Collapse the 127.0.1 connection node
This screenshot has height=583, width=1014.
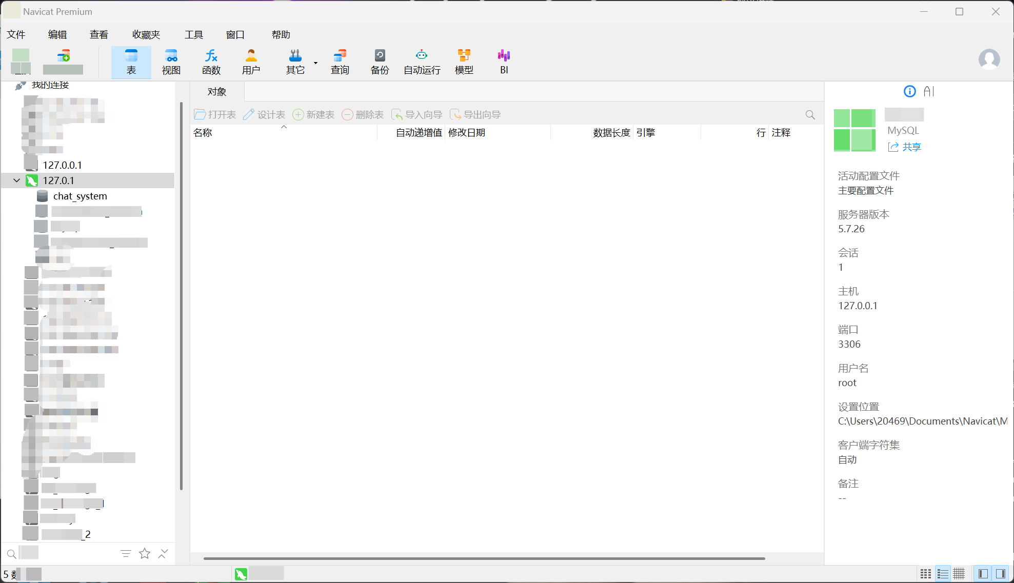(x=16, y=180)
